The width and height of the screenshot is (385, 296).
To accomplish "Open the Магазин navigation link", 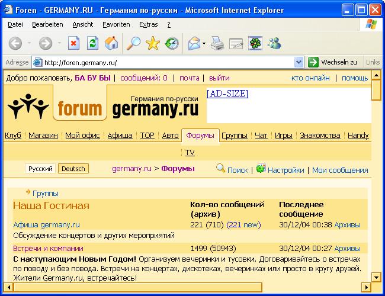I will tap(43, 135).
